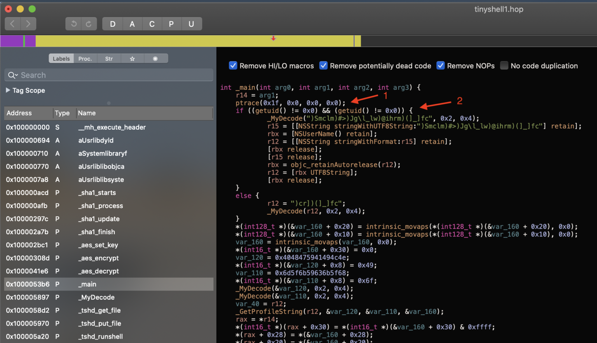The image size is (597, 343).
Task: Set type to Procedure with P button
Action: coord(171,24)
